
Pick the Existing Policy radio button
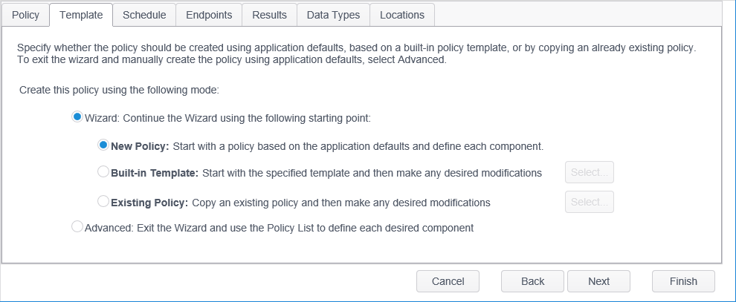point(104,201)
